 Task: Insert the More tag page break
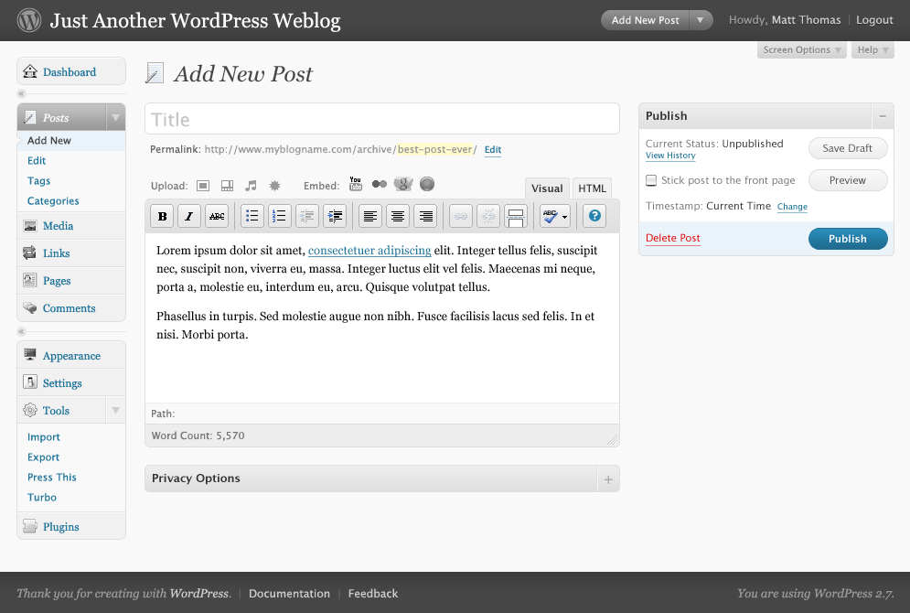[515, 216]
